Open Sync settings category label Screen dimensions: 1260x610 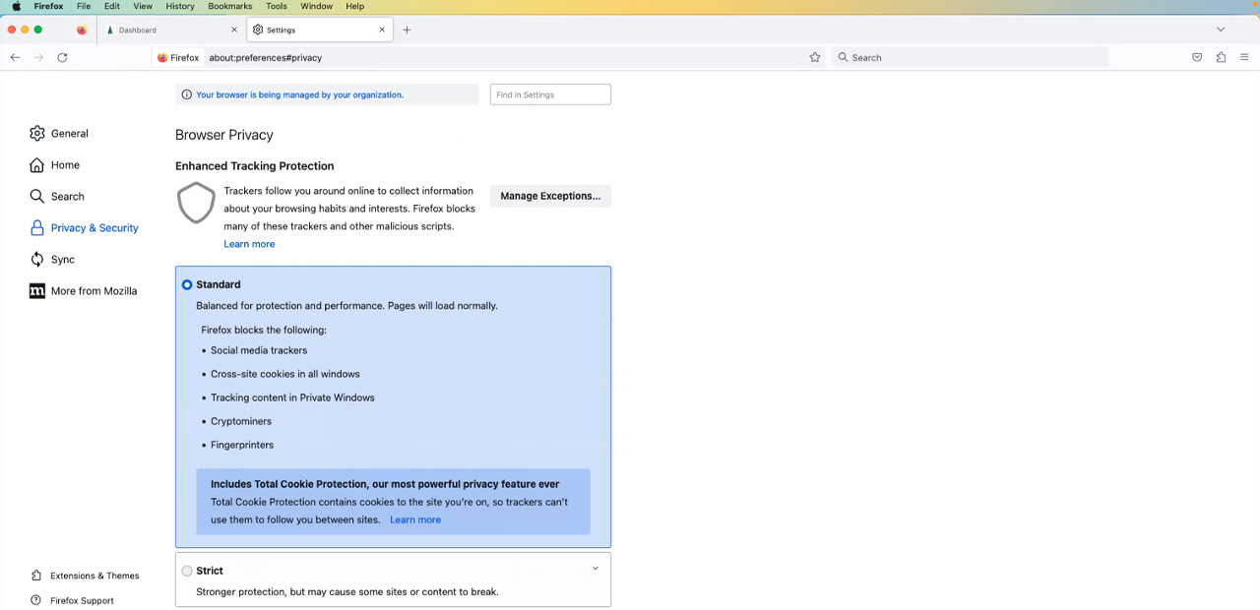pos(63,259)
